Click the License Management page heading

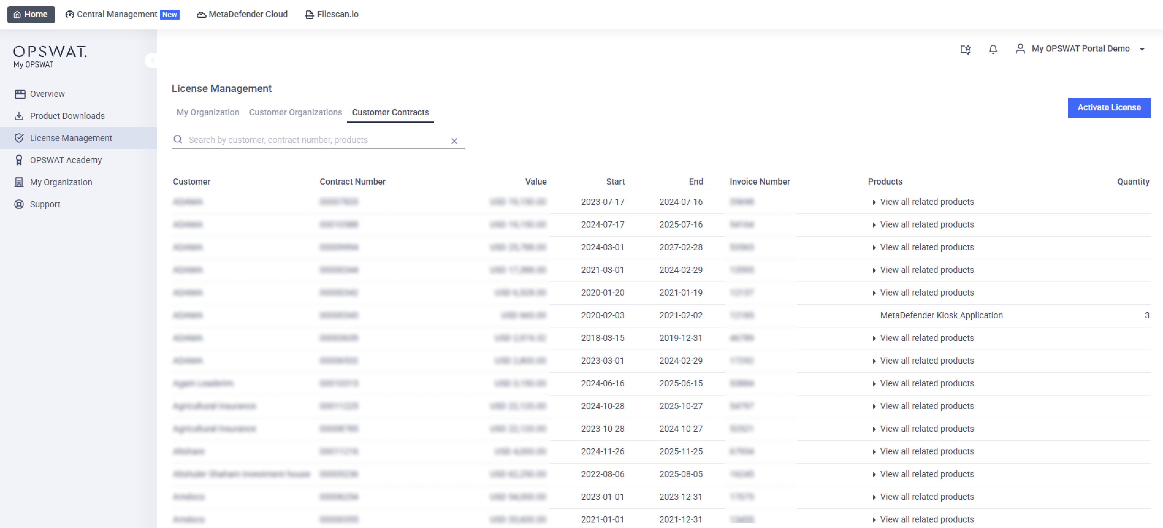222,89
